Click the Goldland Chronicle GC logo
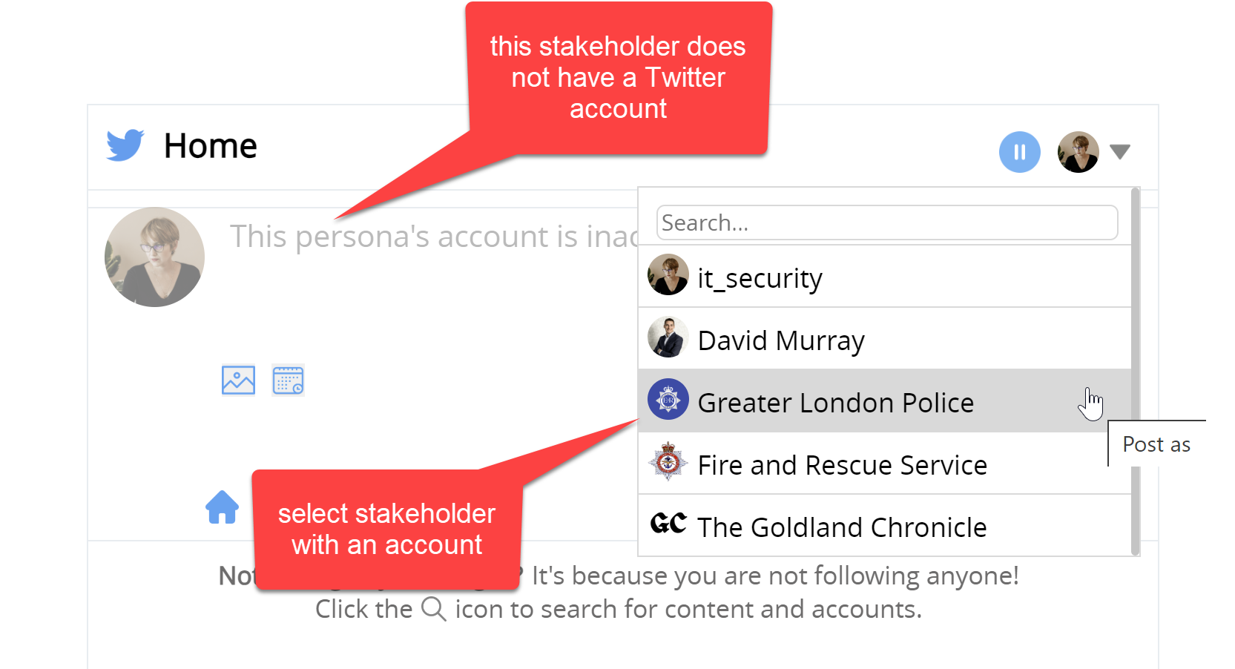1235x669 pixels. pos(668,524)
